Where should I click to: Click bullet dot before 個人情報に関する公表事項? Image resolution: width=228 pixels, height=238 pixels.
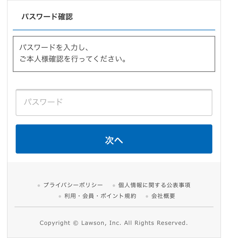click(114, 185)
